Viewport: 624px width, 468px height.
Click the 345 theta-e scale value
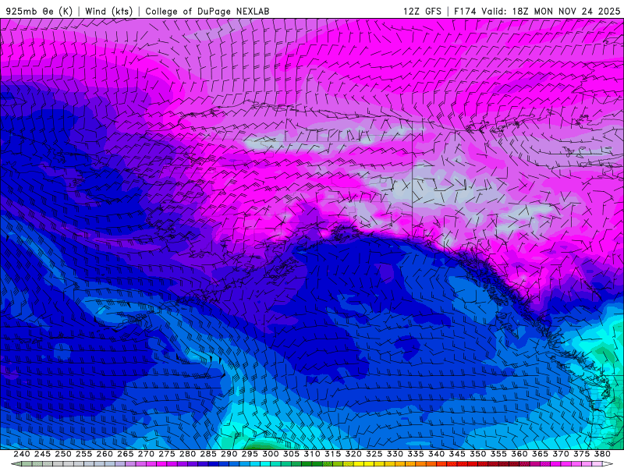(x=457, y=454)
